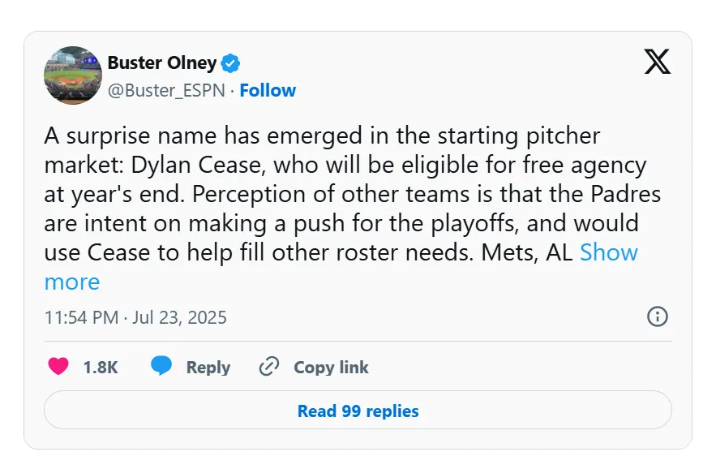This screenshot has height=469, width=716.
Task: Open the Buster Olney display name
Action: tap(162, 62)
